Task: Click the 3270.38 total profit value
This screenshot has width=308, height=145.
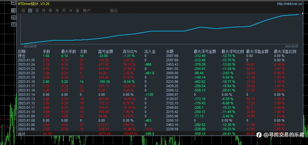Action: pyautogui.click(x=104, y=134)
